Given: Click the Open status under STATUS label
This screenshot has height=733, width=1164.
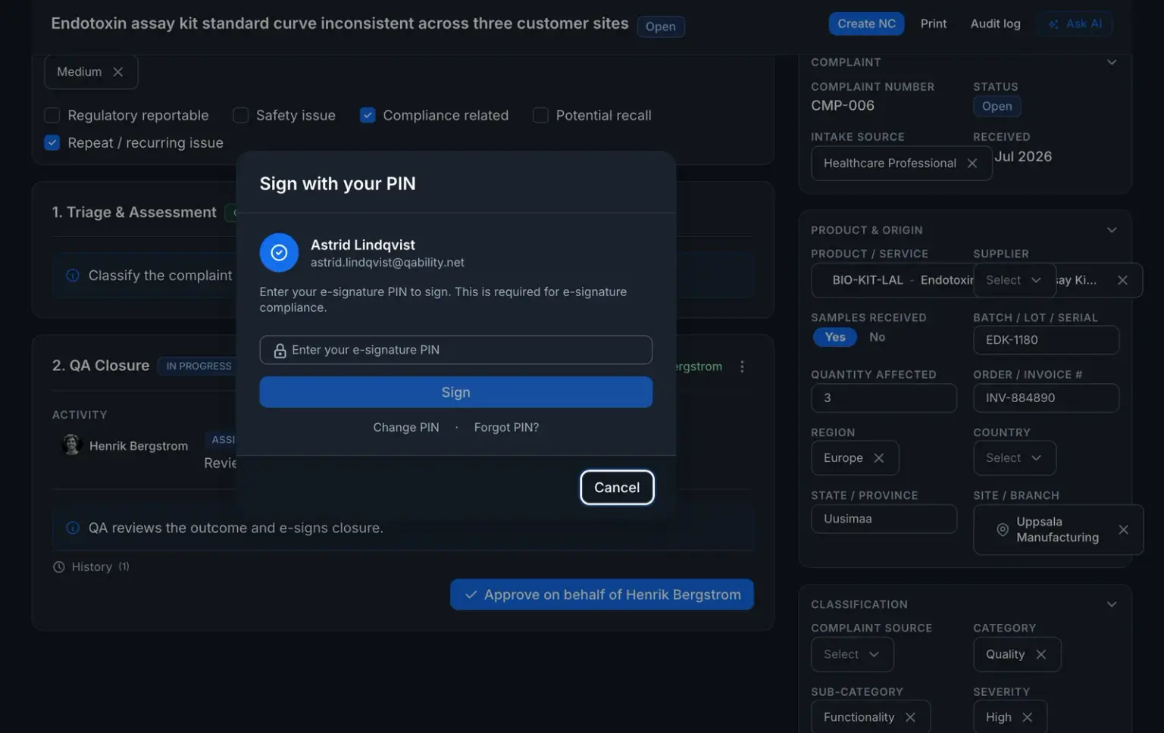Looking at the screenshot, I should point(997,106).
